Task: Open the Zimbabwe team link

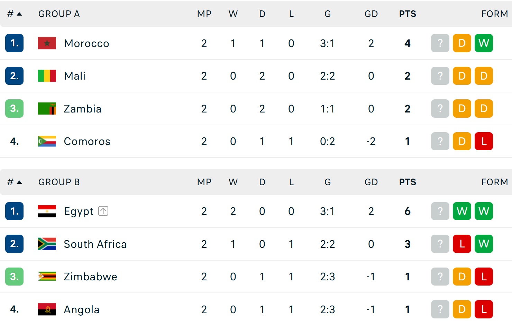Action: (90, 277)
